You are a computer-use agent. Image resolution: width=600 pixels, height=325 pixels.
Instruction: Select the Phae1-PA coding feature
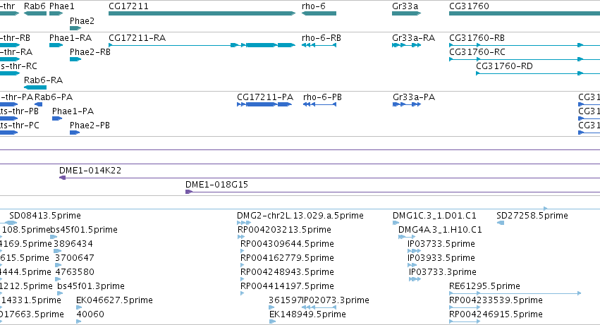[x=57, y=118]
